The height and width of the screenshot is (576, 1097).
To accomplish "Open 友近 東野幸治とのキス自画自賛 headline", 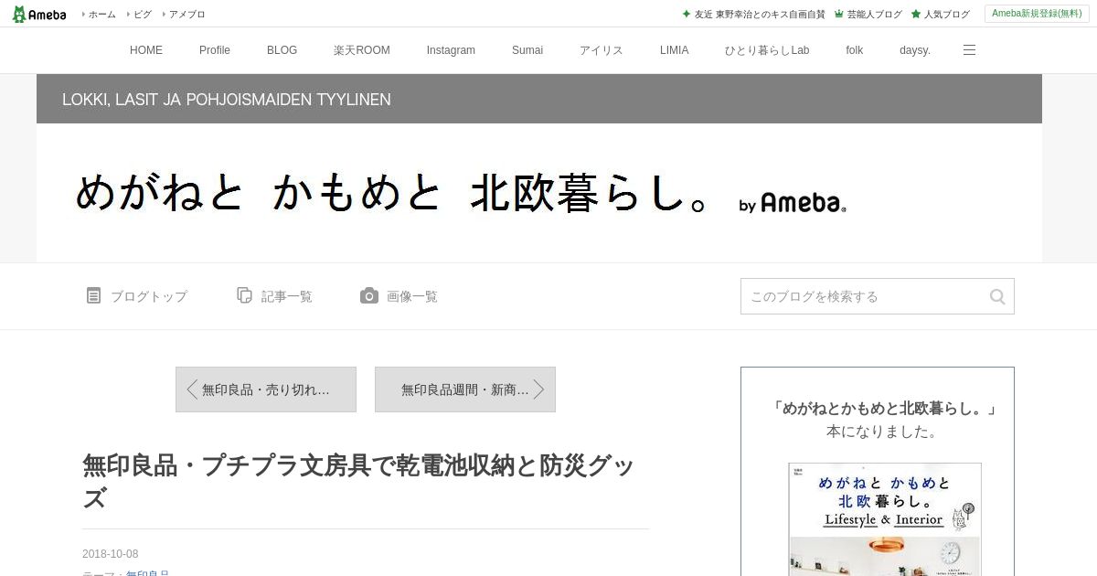I will point(760,14).
